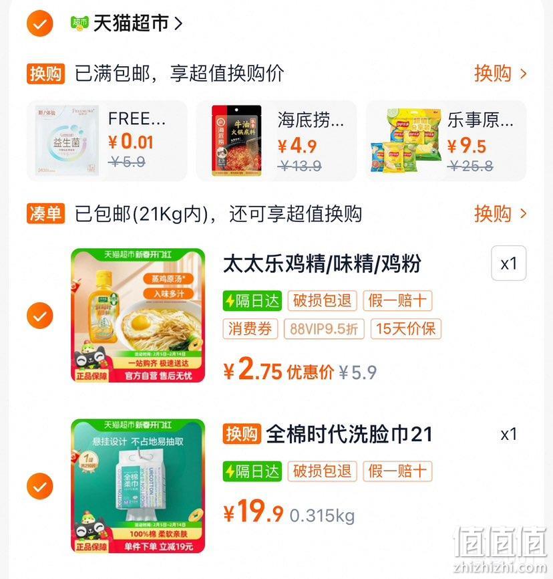Open the 天猫超市 store link
Screen dimensions: 553x579
click(x=137, y=23)
